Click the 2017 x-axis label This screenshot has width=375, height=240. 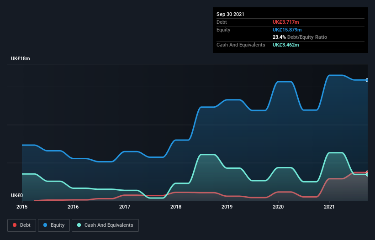[x=125, y=207]
